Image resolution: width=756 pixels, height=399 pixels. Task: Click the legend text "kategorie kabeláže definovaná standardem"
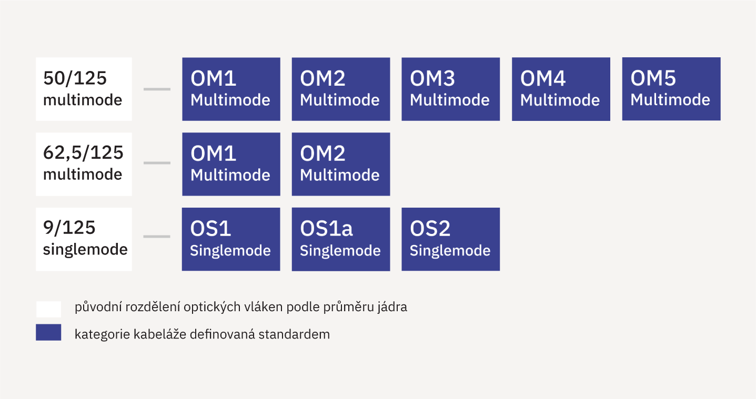202,334
